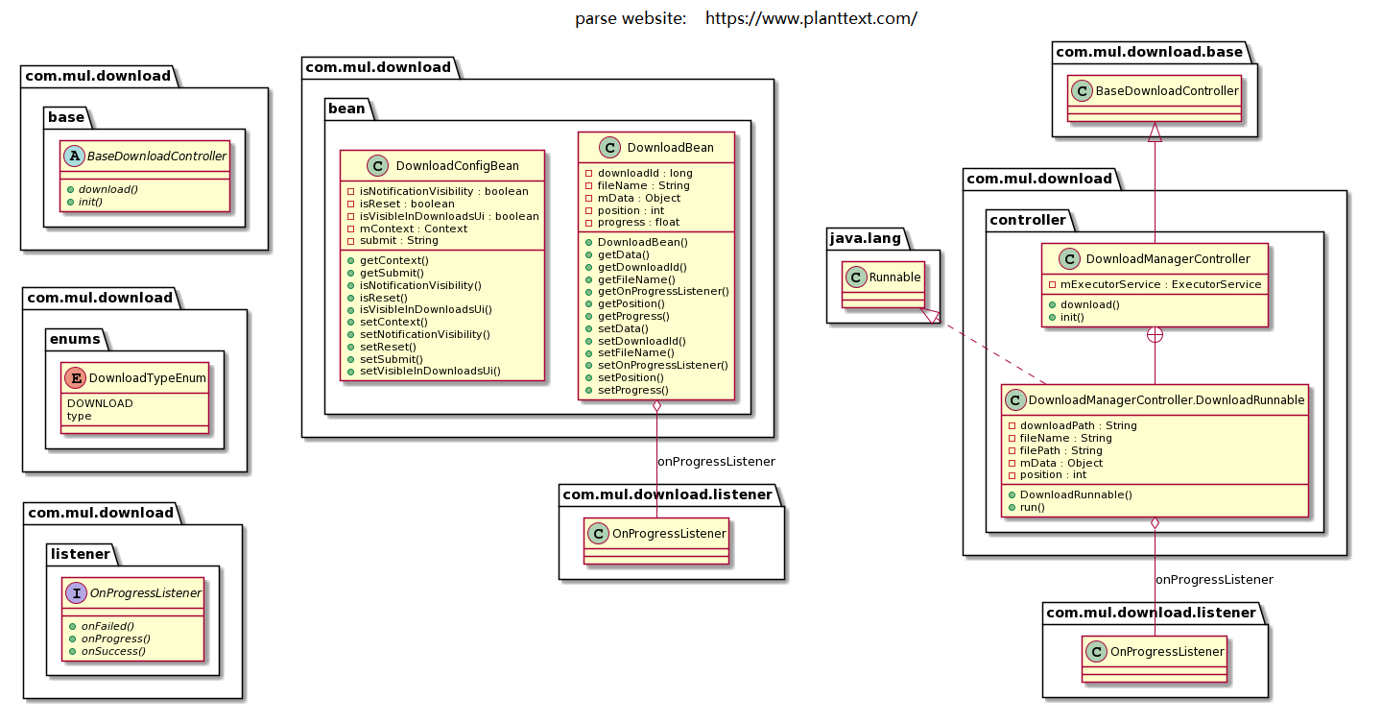Viewport: 1382px width, 723px height.
Task: Click the 'C' icon of DownloadBean
Action: pos(610,147)
